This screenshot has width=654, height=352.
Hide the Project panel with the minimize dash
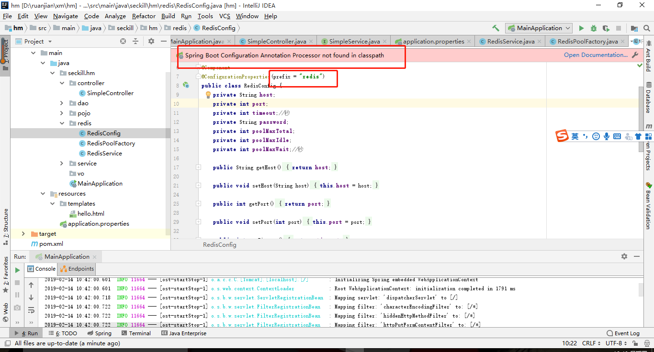click(x=163, y=41)
